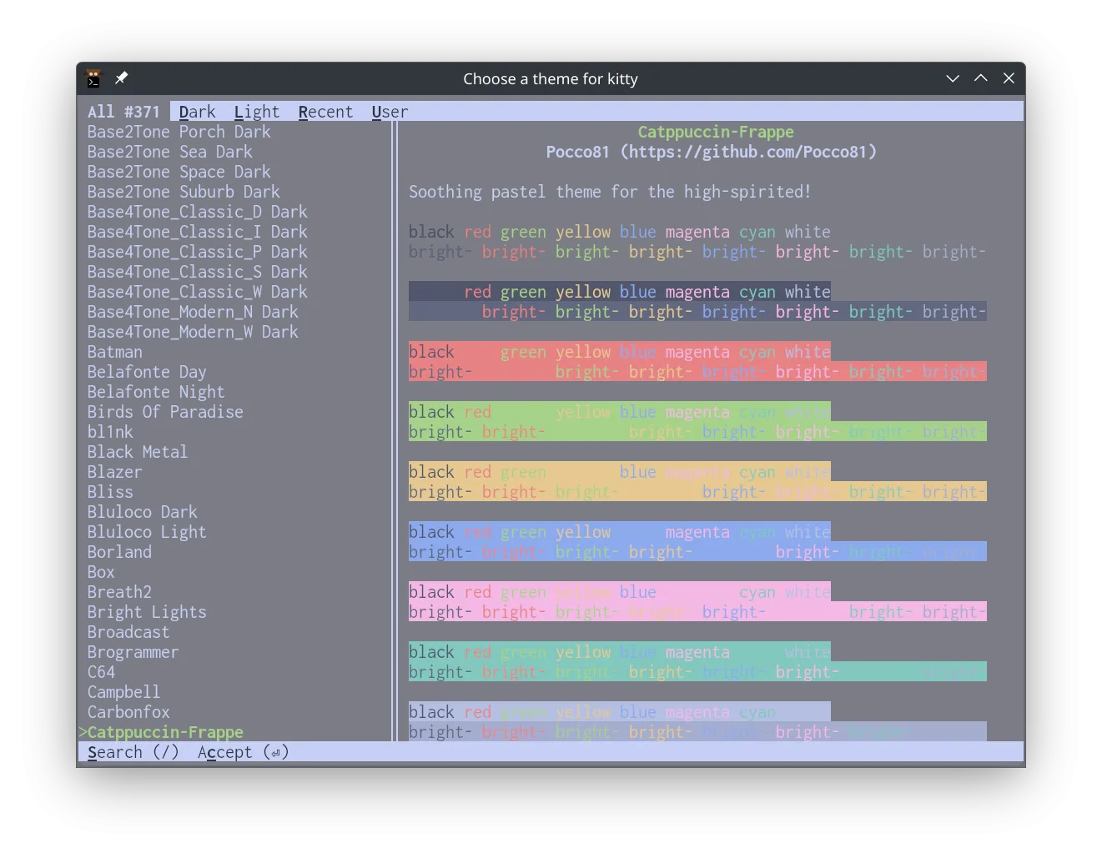Pick the C64 theme

pyautogui.click(x=101, y=671)
